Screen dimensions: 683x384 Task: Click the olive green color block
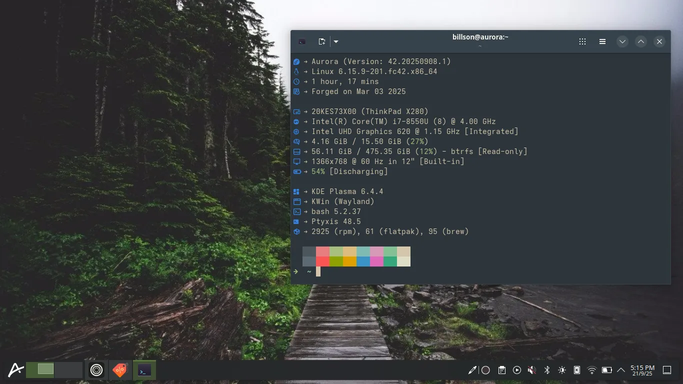(x=336, y=261)
